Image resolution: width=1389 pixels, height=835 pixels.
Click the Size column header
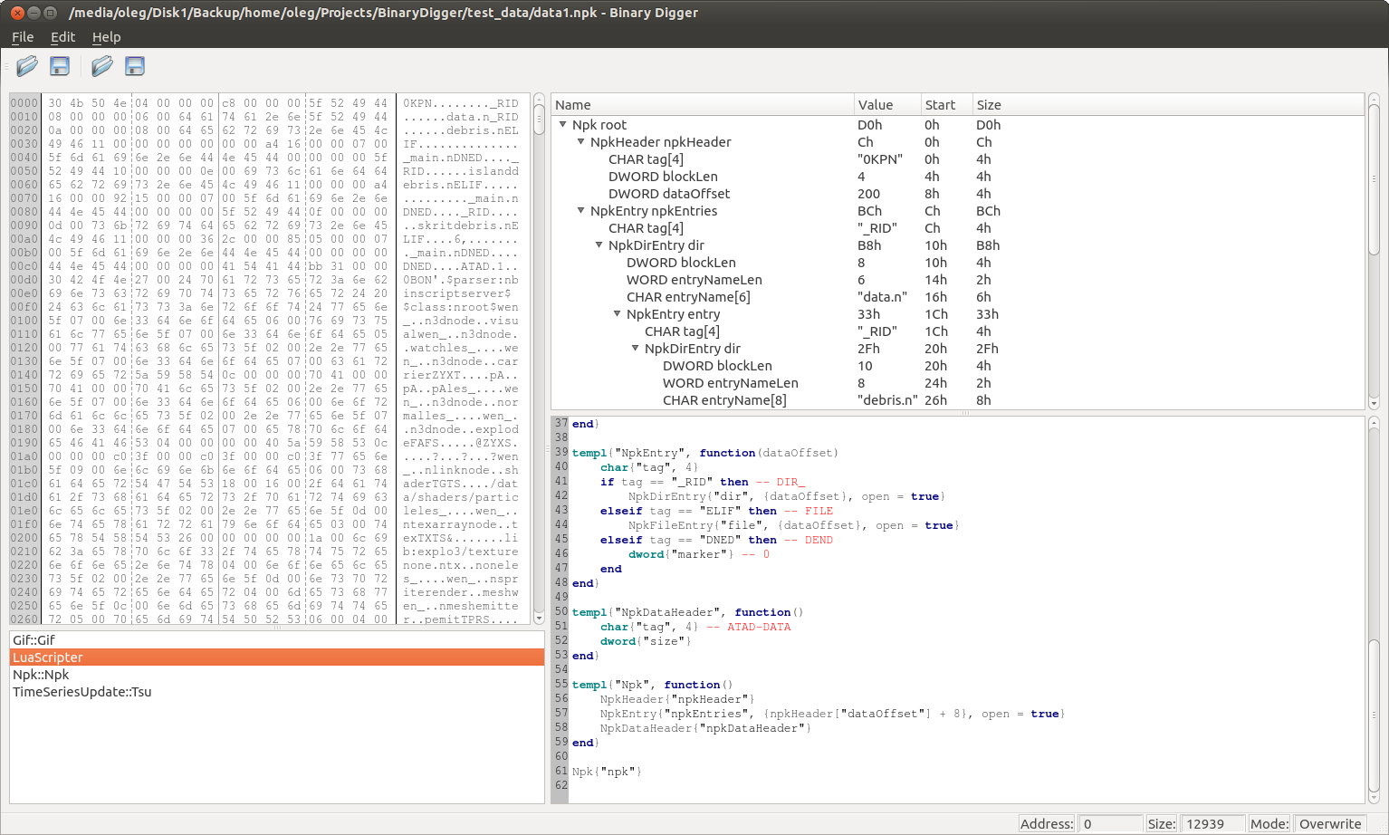tap(1168, 105)
